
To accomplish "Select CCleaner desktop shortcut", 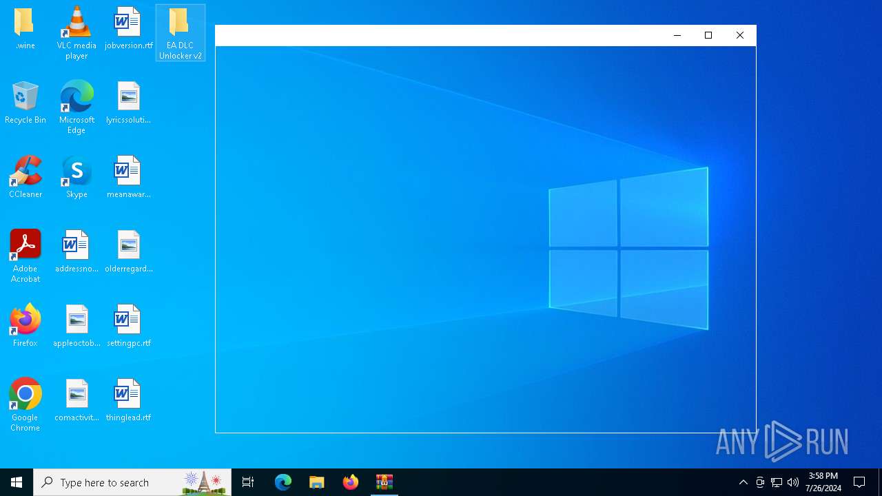I will (25, 178).
